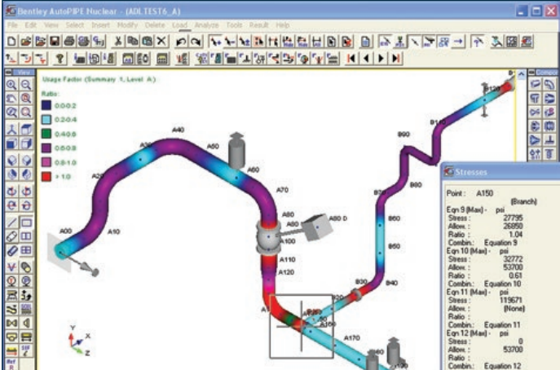Open the Edit menu
The image size is (560, 370).
(31, 25)
